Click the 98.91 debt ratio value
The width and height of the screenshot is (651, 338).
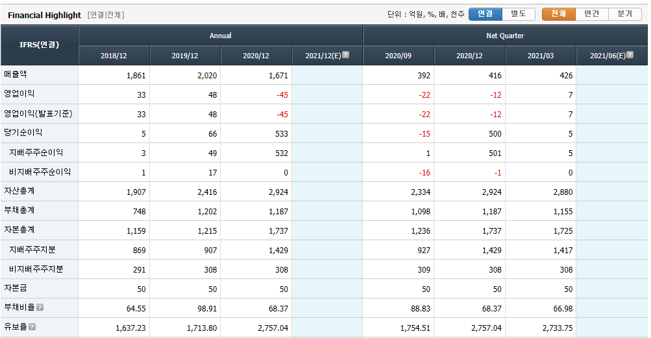tap(207, 309)
